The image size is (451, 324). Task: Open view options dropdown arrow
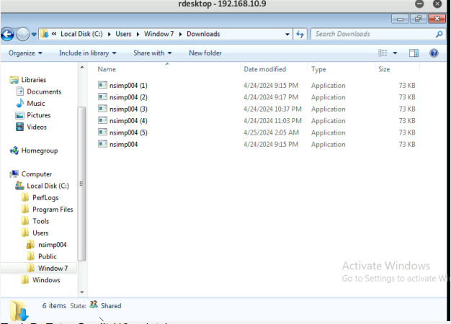click(x=395, y=53)
